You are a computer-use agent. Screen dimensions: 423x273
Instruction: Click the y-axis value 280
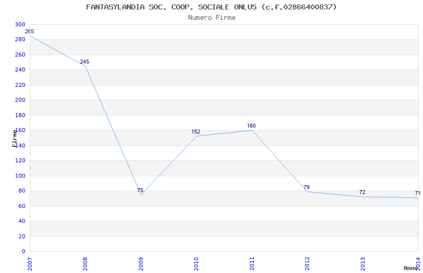pos(20,40)
